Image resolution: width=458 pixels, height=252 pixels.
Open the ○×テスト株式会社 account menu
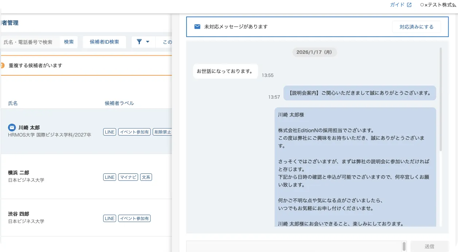coord(439,5)
